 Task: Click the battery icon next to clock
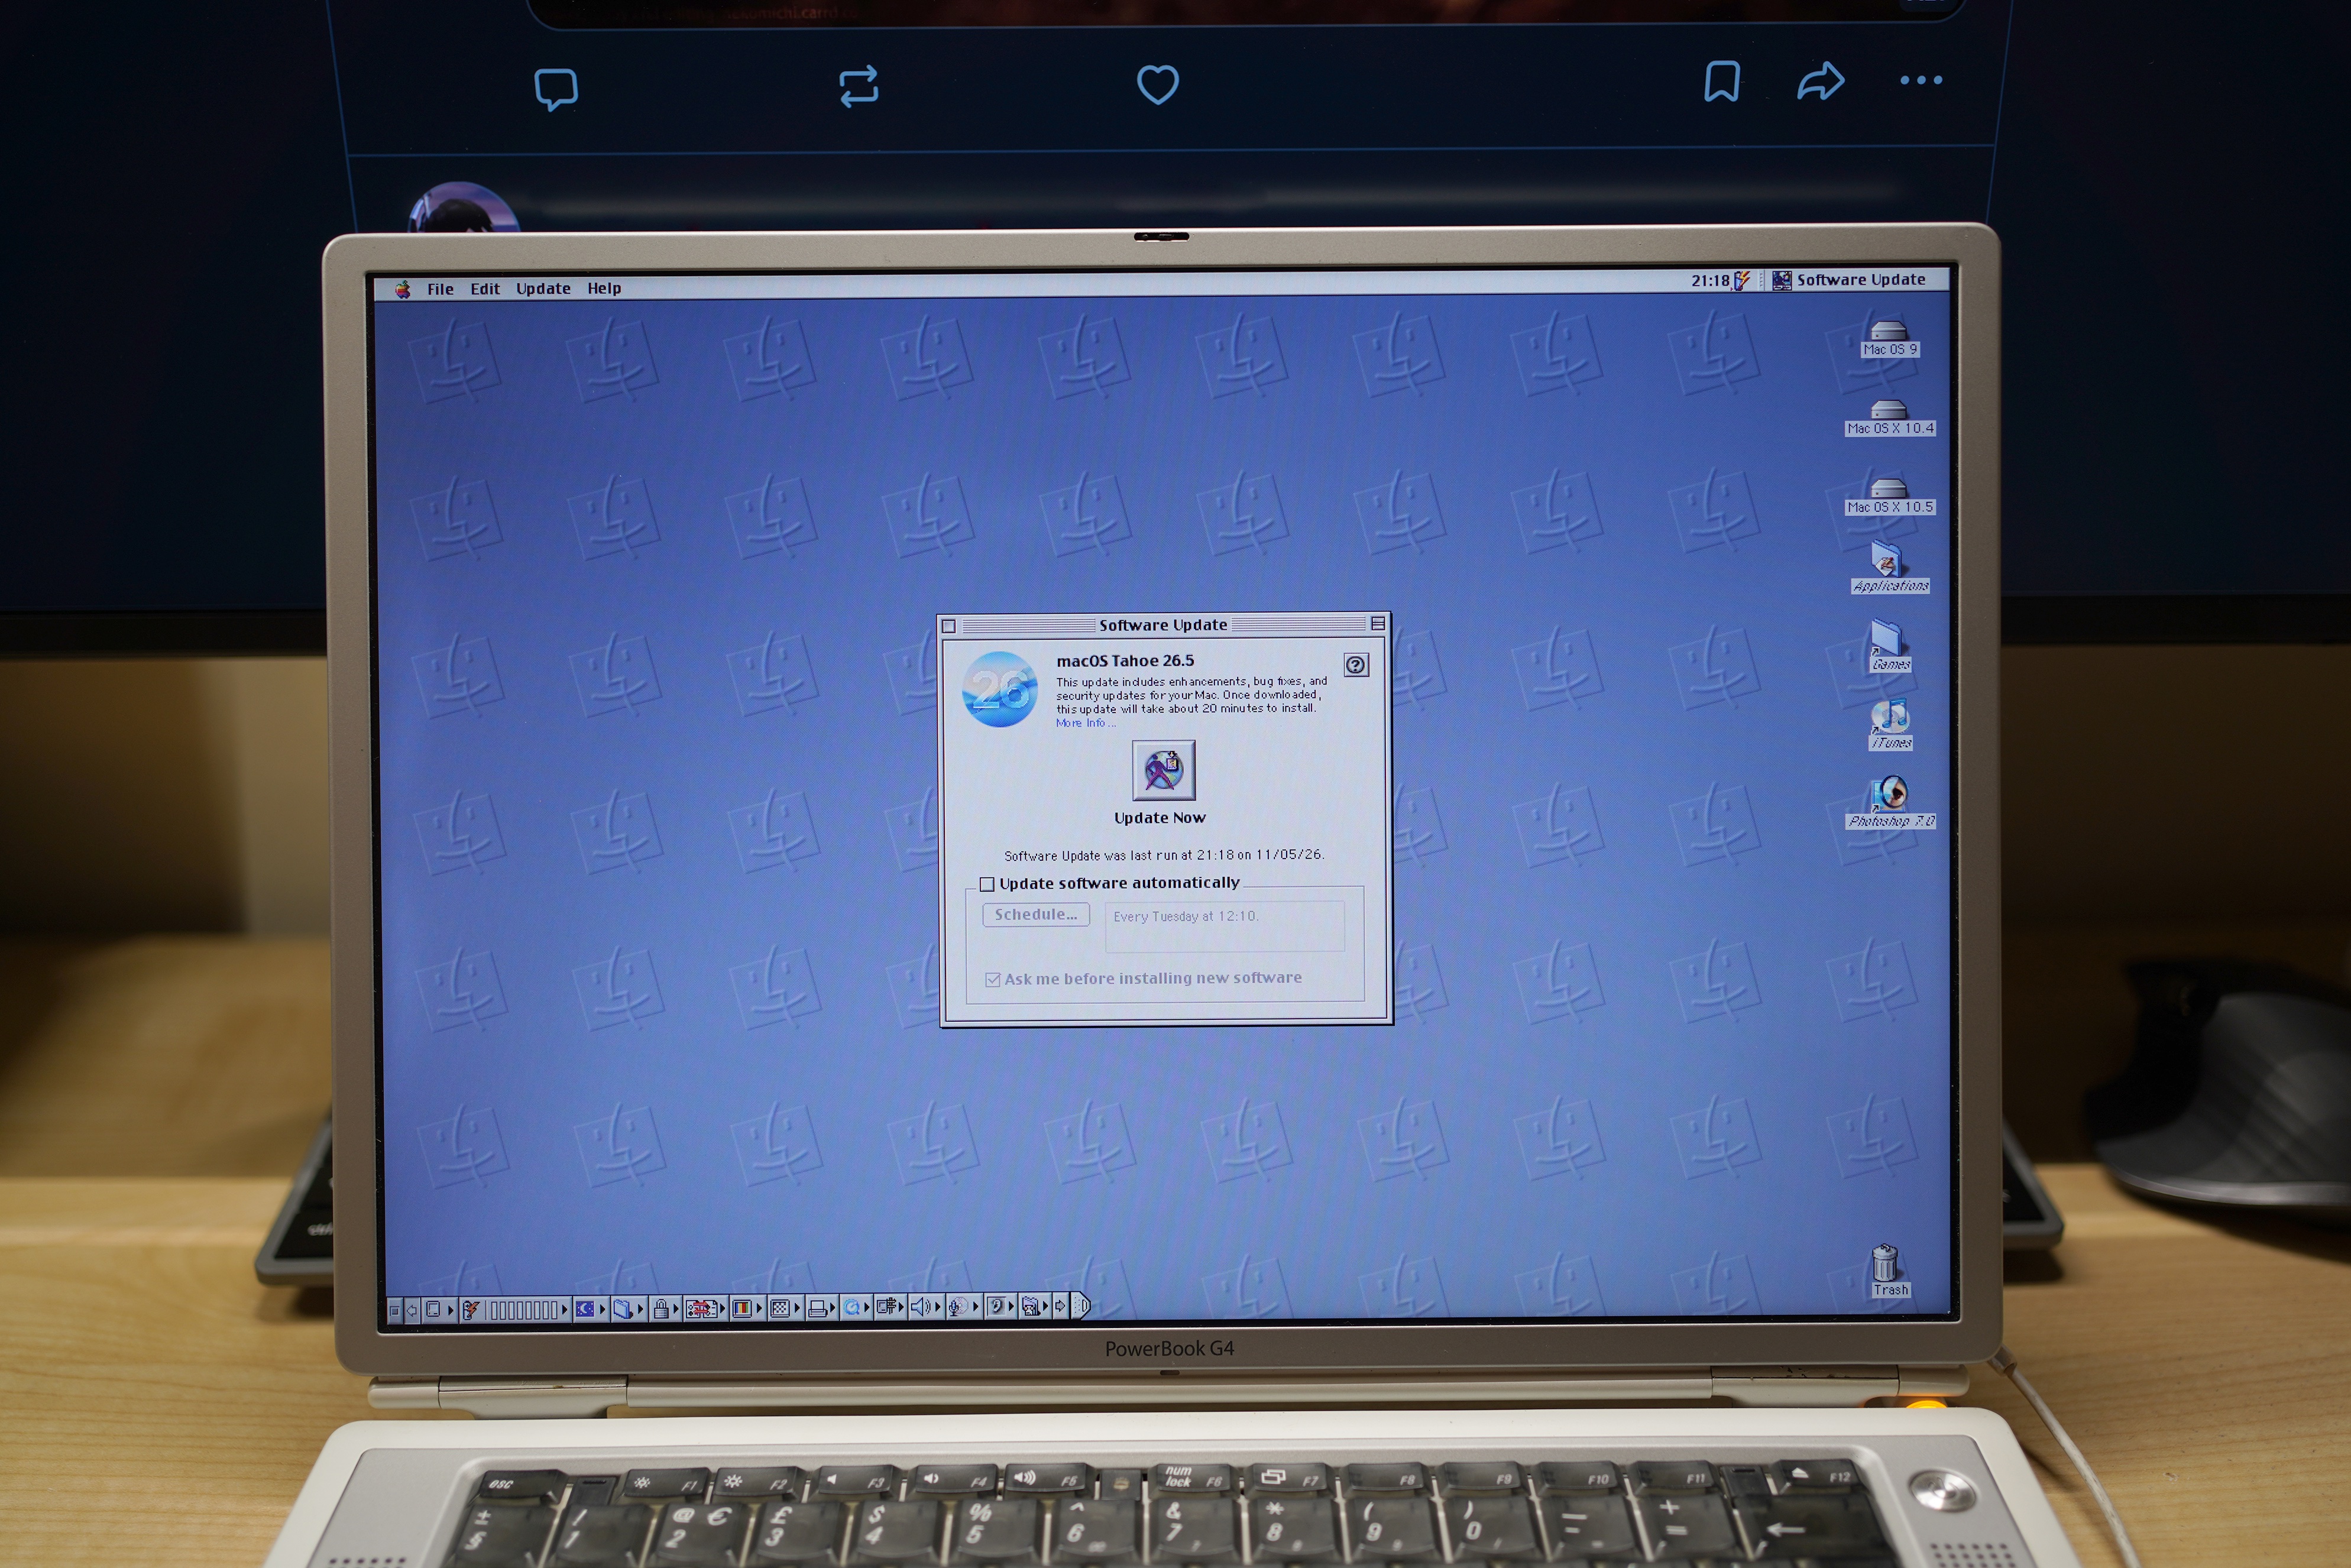1742,281
